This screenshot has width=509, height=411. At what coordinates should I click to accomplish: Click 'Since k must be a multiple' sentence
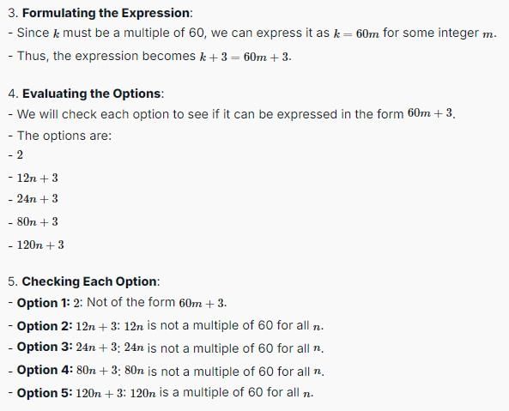pos(257,33)
